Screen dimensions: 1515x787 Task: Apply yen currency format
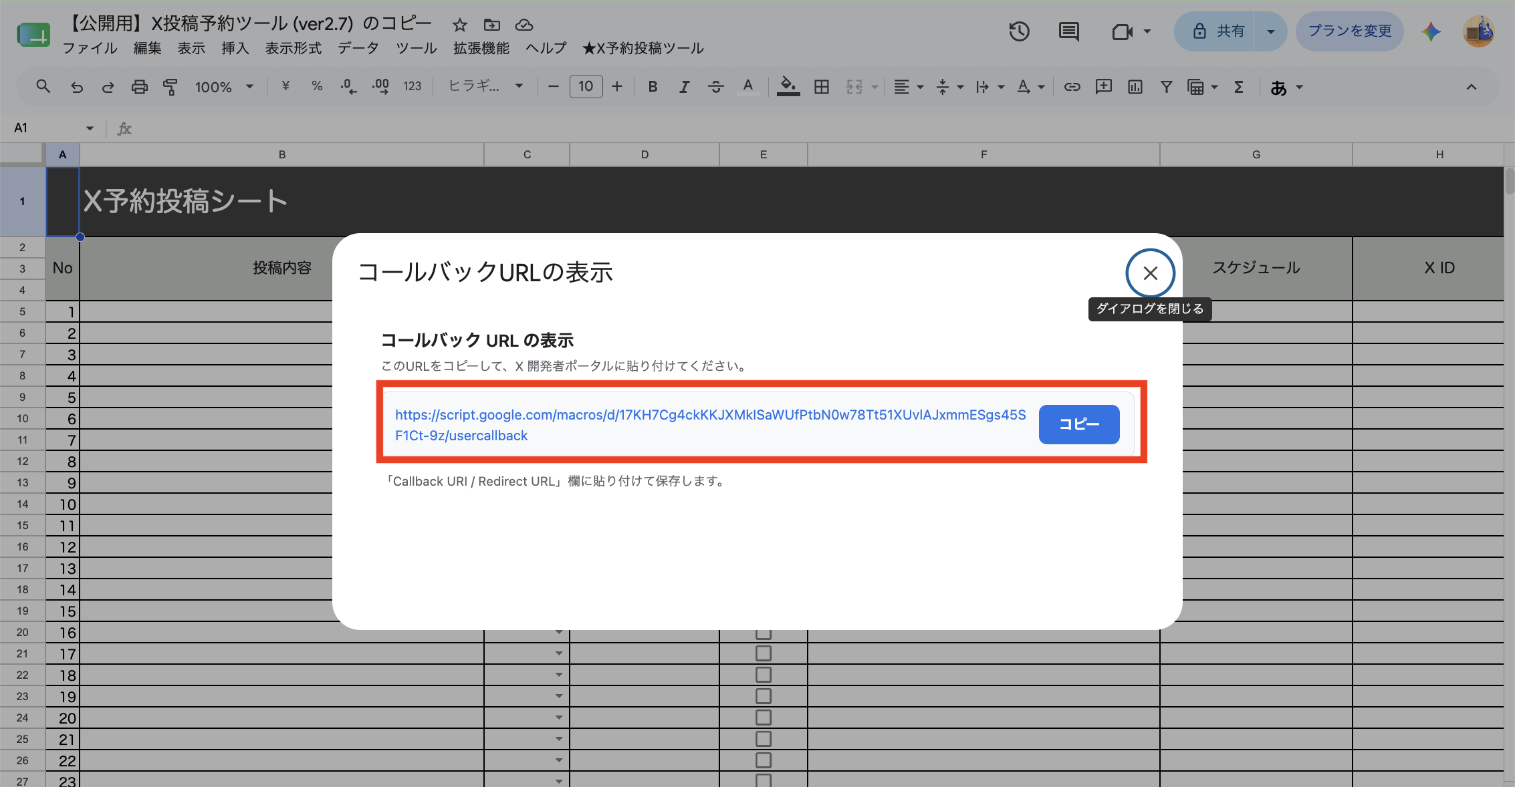pos(285,86)
